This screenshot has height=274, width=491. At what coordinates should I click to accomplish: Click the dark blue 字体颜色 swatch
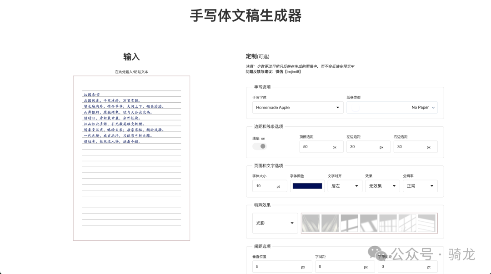pyautogui.click(x=307, y=186)
